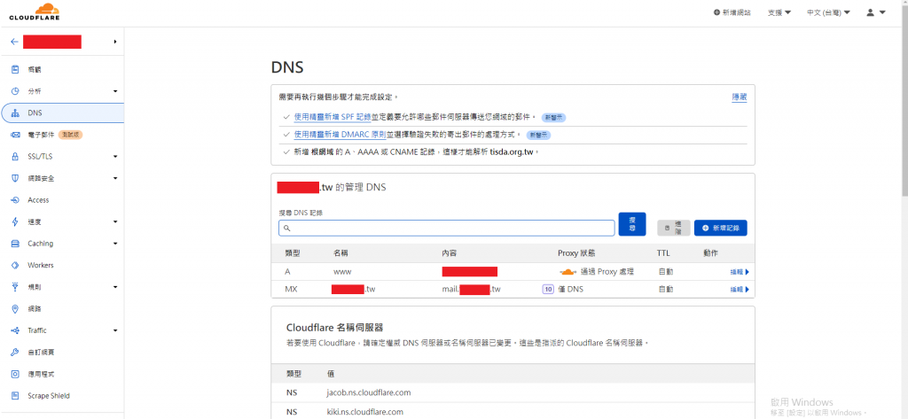The image size is (908, 419).
Task: Click the magnifier icon in DNS search box
Action: 286,229
